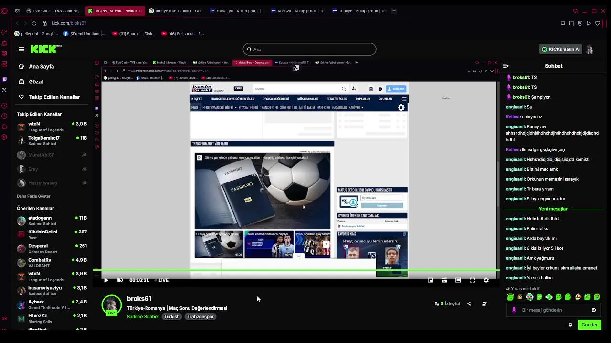The width and height of the screenshot is (611, 343).
Task: Jump to Yeni mesajlar new messages
Action: pyautogui.click(x=553, y=209)
